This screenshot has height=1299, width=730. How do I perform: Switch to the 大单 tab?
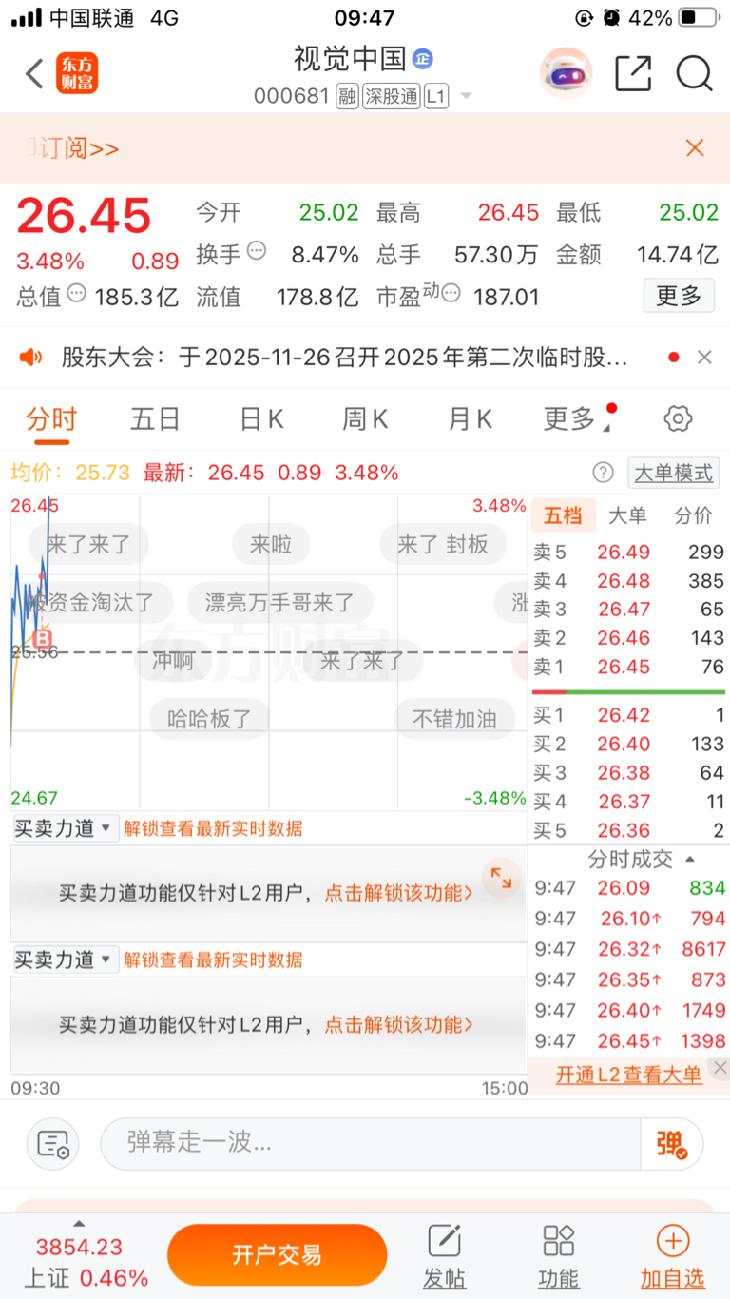click(x=627, y=516)
